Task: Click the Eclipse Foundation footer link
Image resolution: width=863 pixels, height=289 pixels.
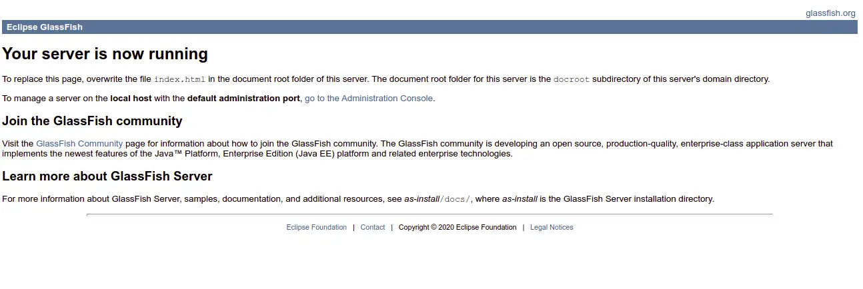Action: [x=316, y=227]
